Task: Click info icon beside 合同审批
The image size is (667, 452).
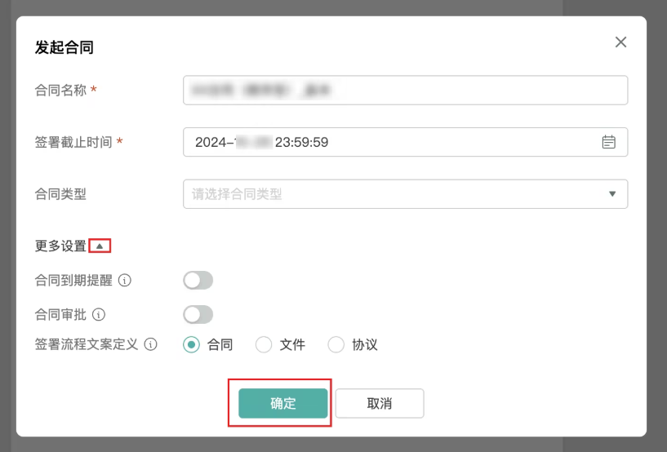Action: (99, 315)
